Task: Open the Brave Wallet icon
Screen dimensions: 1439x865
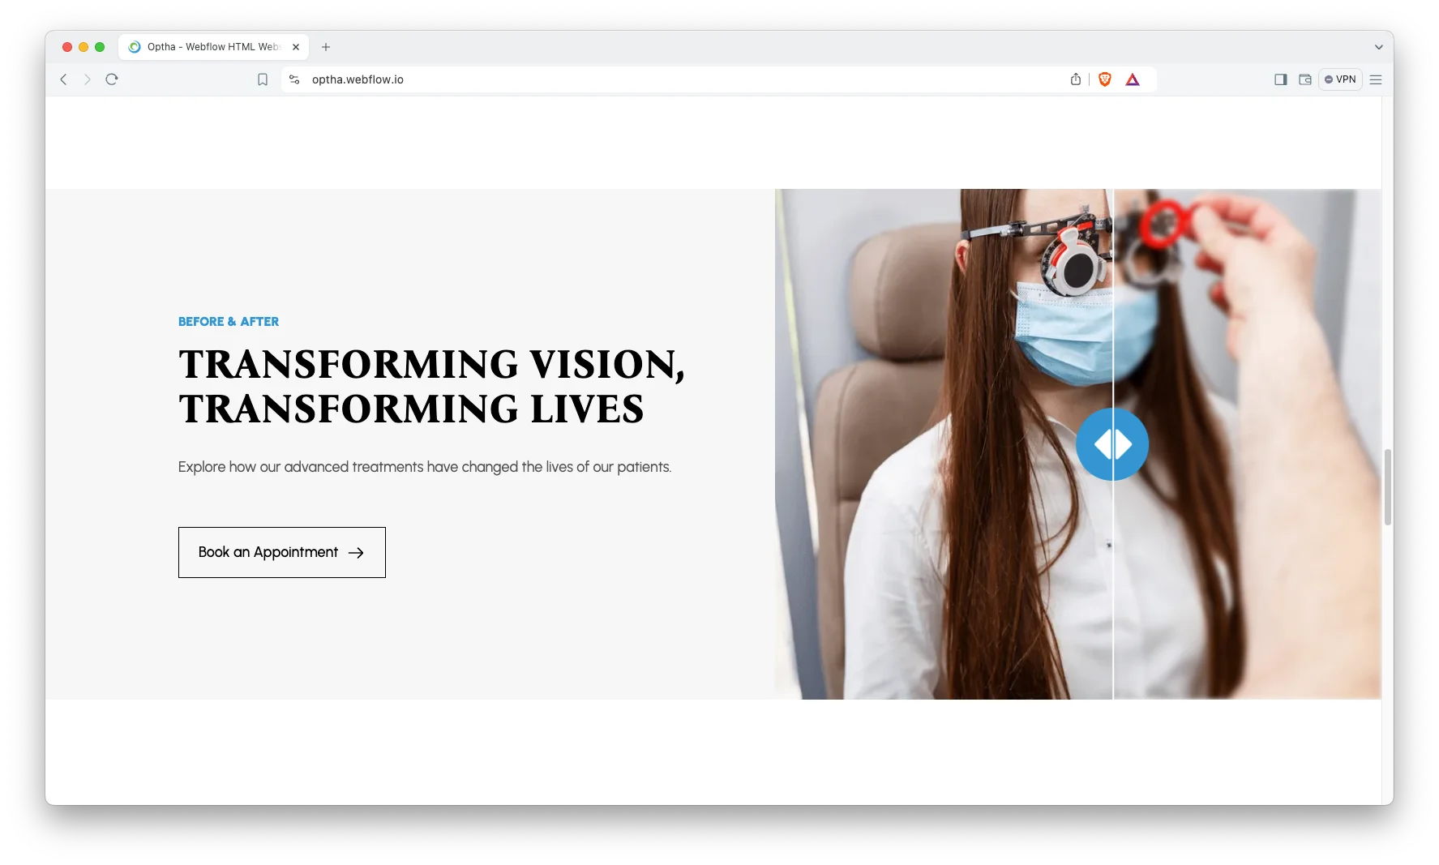Action: 1305,79
